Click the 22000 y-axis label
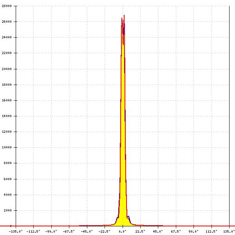235x235 pixels. [7, 53]
